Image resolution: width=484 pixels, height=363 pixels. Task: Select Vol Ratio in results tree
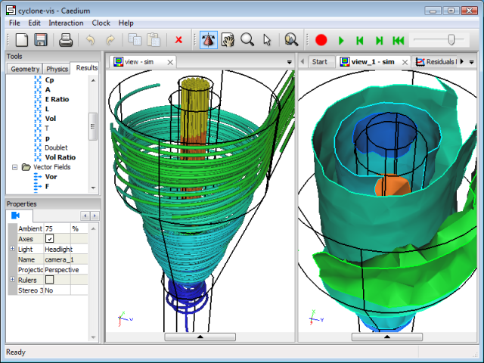(x=60, y=157)
